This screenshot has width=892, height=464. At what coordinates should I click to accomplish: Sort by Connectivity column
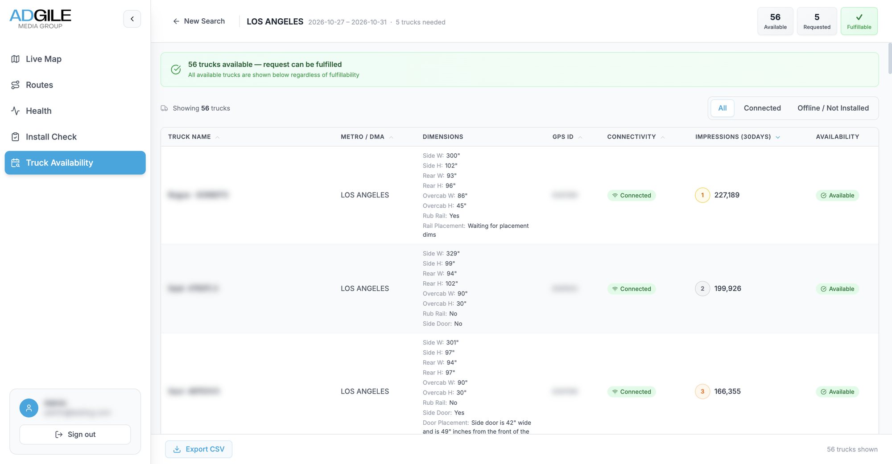tap(636, 137)
